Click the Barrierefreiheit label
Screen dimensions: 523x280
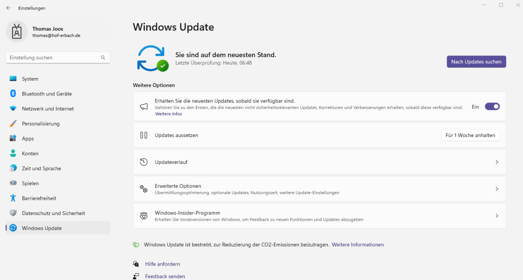click(39, 198)
